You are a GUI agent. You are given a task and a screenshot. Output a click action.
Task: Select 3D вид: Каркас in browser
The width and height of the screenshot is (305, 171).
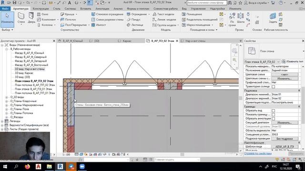tap(24, 73)
